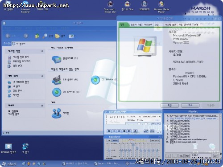Screen dimensions: 223x167
Task: Open the Windows start button
Action: pos(9,164)
